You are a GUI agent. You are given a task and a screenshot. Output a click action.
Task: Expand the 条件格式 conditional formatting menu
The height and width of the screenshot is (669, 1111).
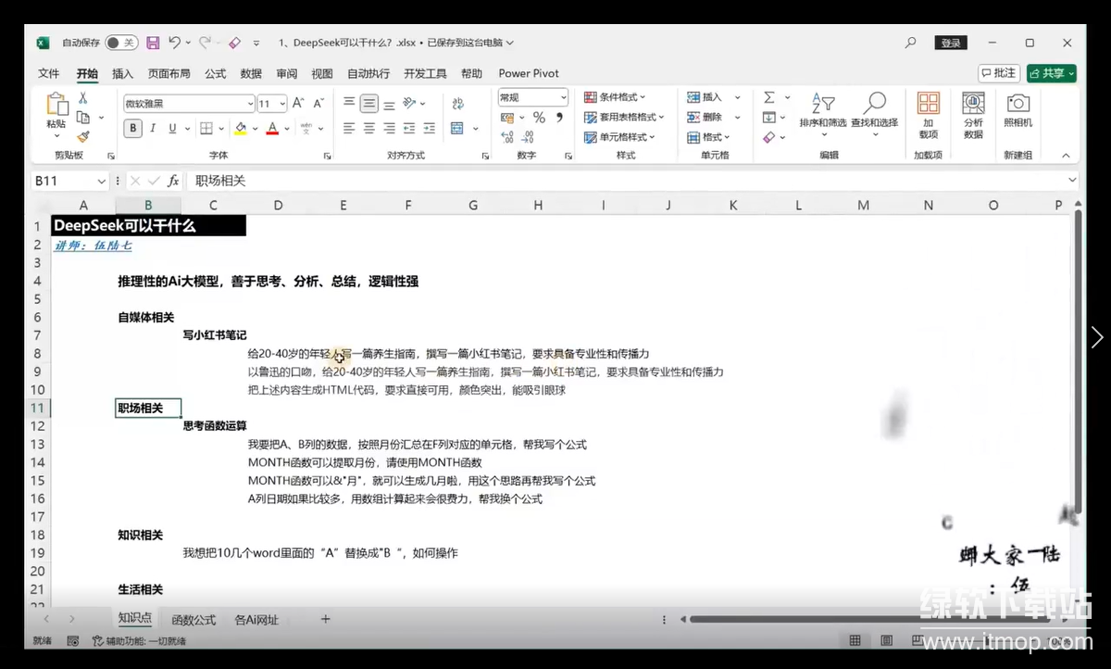tap(616, 97)
